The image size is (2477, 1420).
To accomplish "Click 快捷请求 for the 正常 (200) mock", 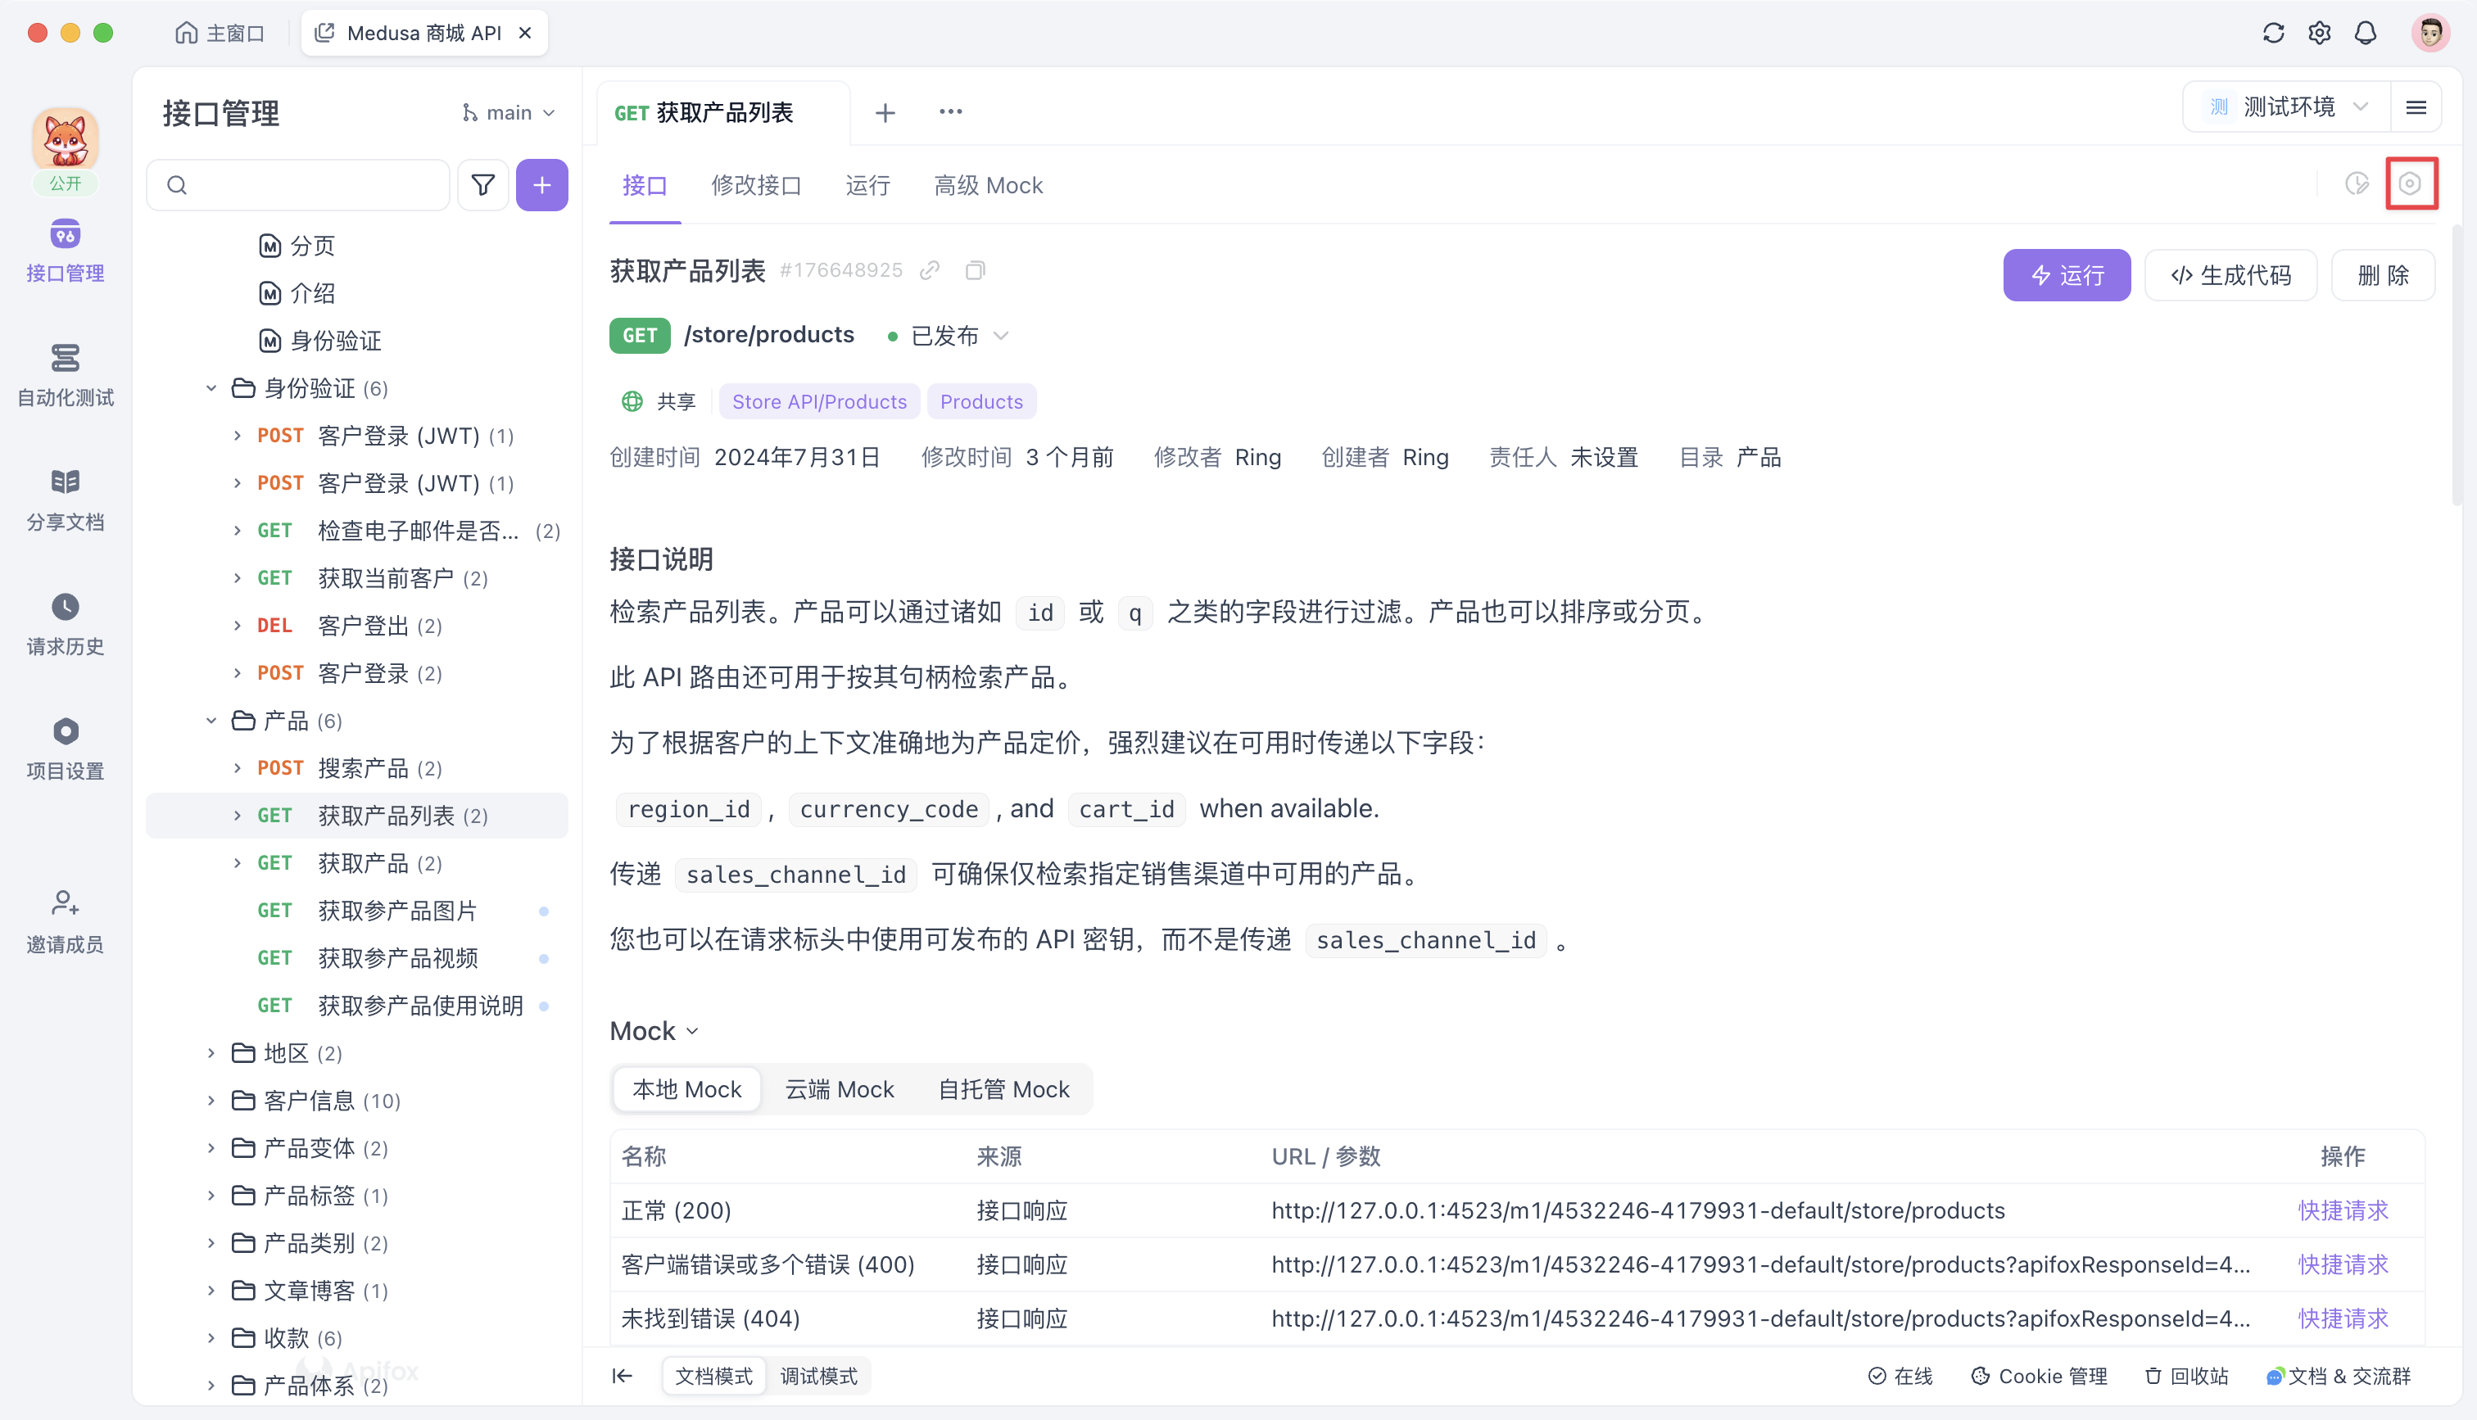I will pos(2343,1210).
